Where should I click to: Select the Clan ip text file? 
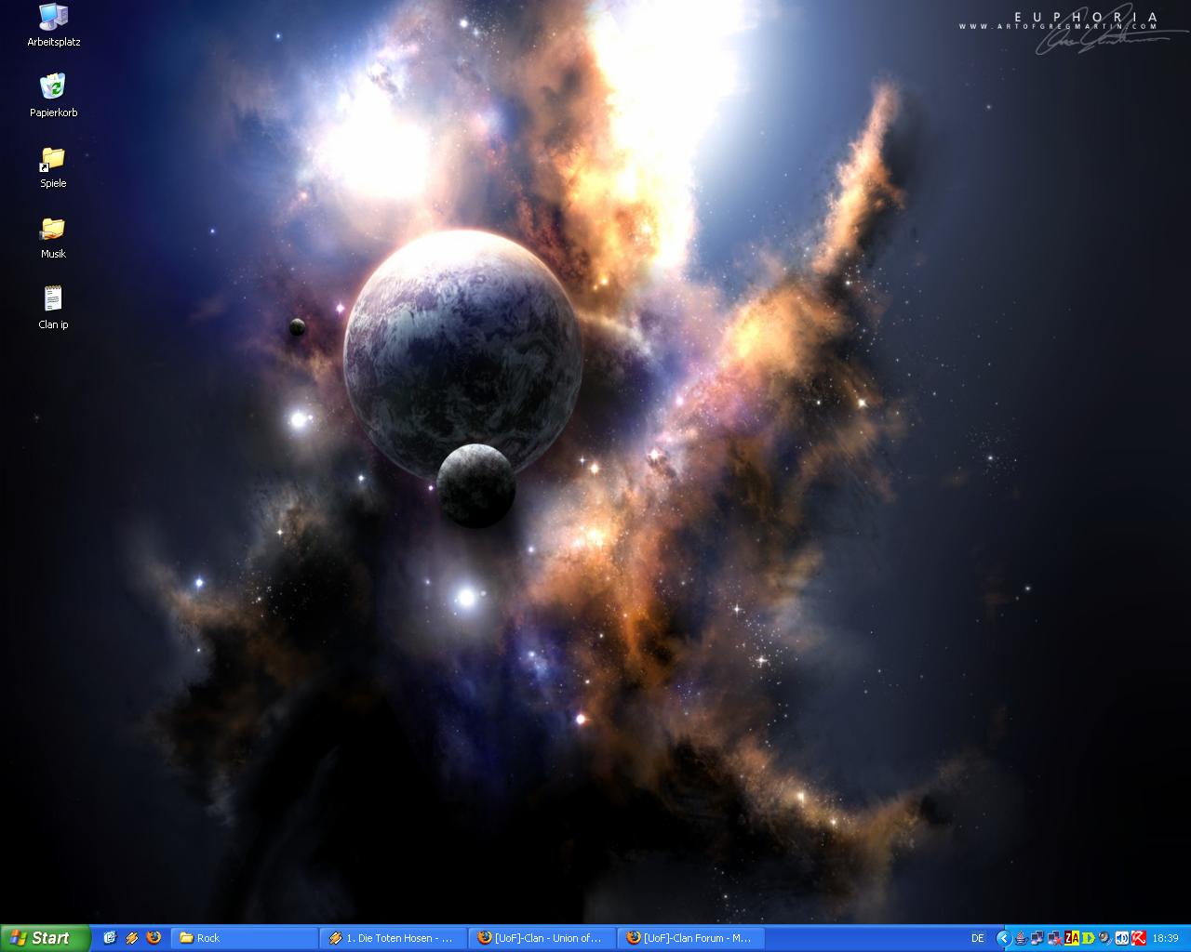[x=53, y=299]
